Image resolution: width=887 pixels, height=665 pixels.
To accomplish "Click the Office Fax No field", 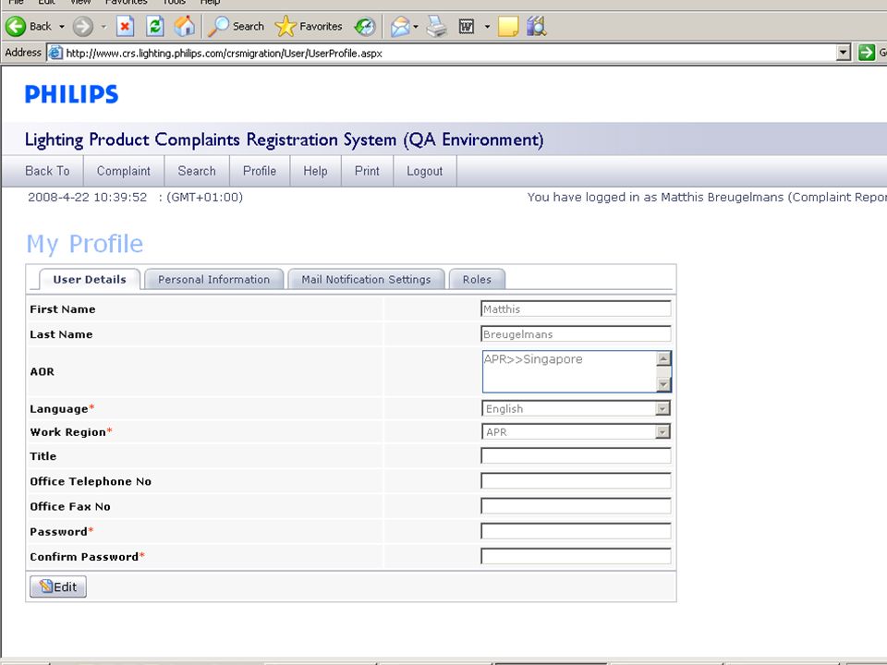I will coord(576,506).
